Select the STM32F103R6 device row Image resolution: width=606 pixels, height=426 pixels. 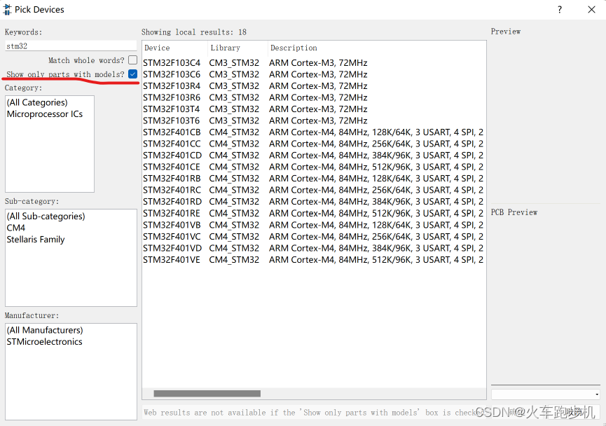(x=313, y=97)
